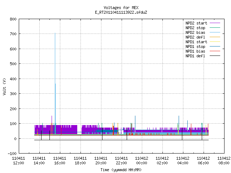The height and width of the screenshot is (173, 231).
Task: Click the '110411 14:00' time tick label
Action: click(39, 161)
